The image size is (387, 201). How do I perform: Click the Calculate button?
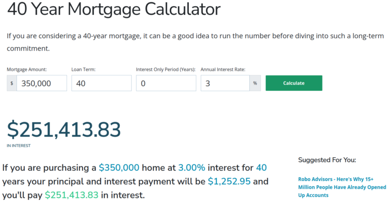(294, 83)
